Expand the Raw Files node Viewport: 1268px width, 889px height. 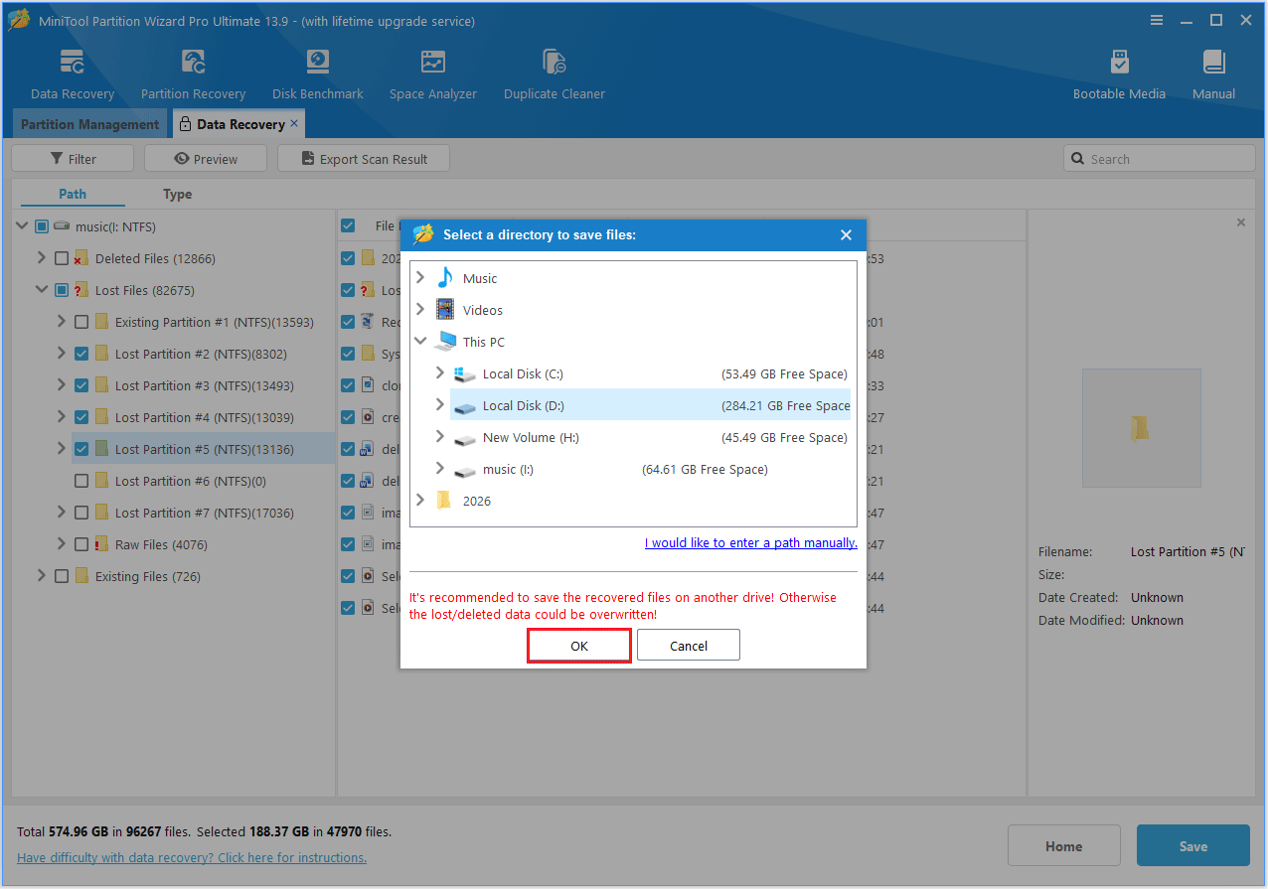62,544
